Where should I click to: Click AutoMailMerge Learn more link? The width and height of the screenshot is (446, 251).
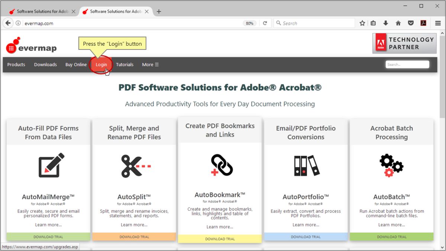coord(48,225)
